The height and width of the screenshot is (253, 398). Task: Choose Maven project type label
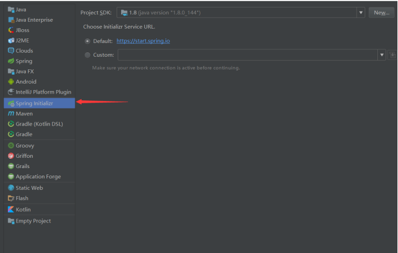[x=24, y=114]
